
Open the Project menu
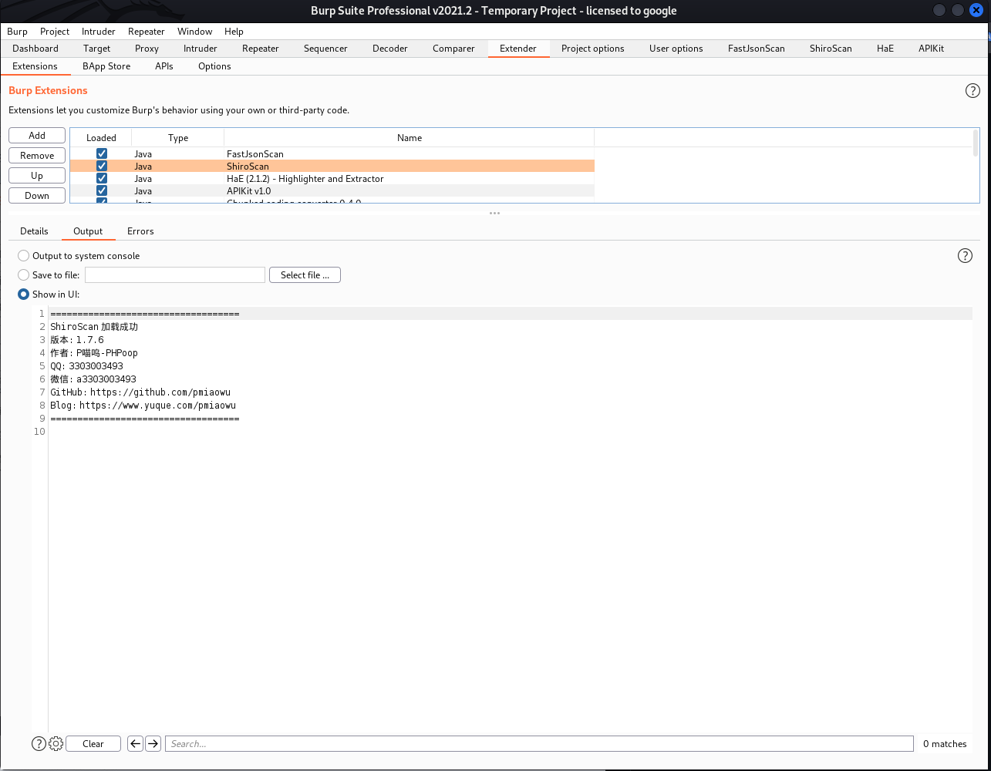[x=55, y=32]
